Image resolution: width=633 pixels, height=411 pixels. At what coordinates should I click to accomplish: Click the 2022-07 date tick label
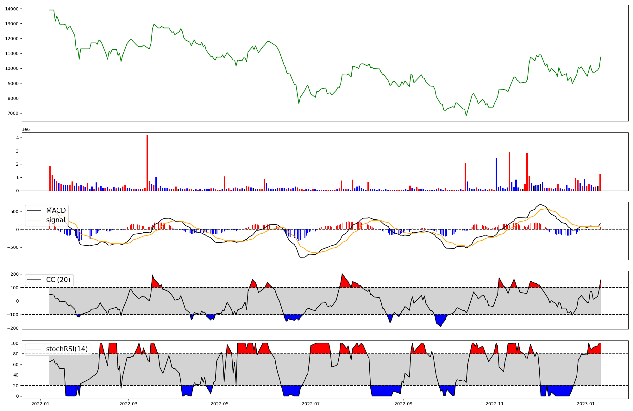310,404
